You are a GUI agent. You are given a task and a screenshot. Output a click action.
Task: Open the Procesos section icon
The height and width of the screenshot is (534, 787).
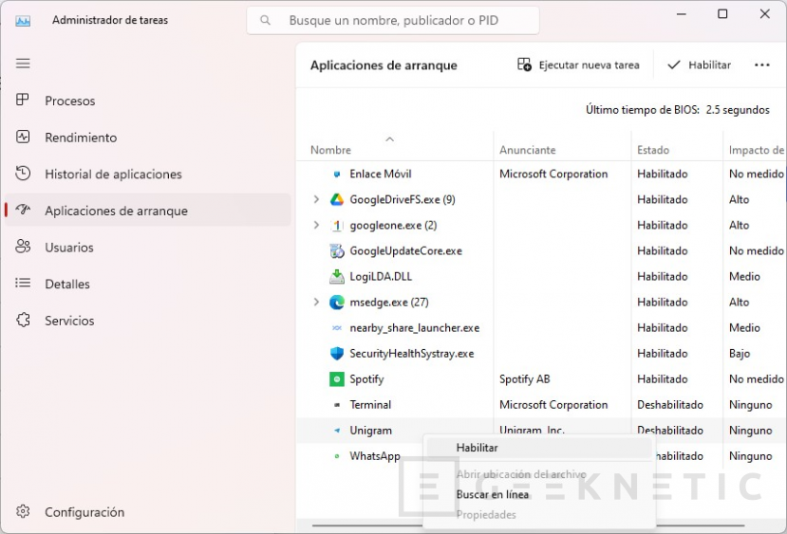[24, 101]
